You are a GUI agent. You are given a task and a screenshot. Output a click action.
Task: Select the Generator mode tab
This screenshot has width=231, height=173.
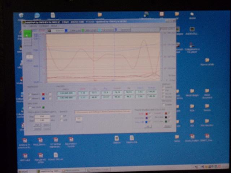pyautogui.click(x=123, y=30)
